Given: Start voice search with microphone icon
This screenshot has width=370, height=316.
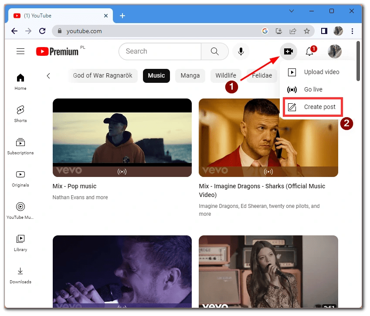Looking at the screenshot, I should click(241, 51).
